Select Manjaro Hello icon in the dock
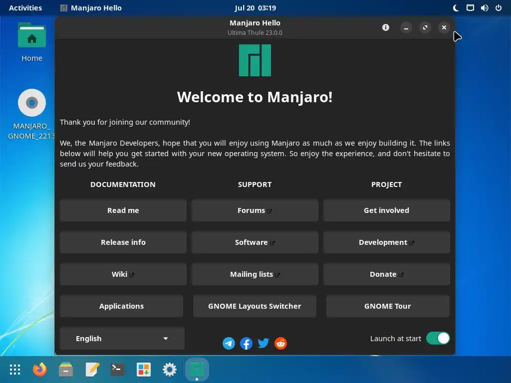This screenshot has width=511, height=383. (x=197, y=370)
